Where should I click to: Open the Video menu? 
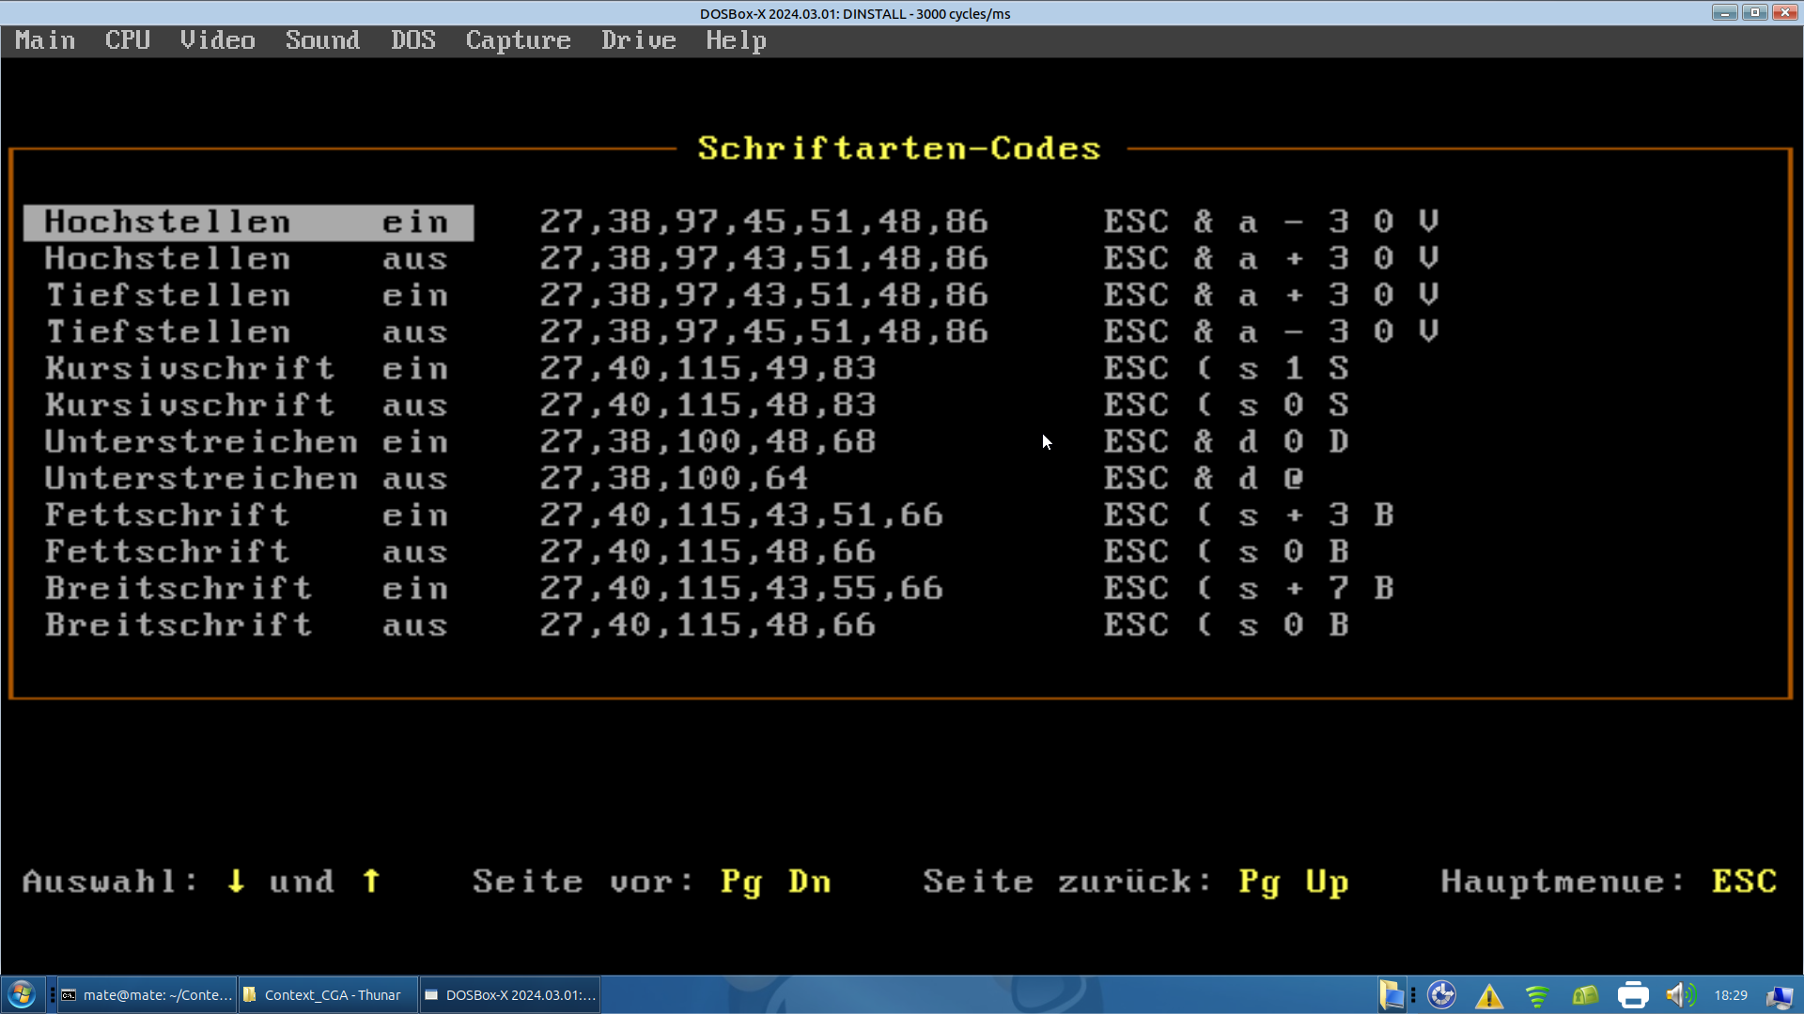click(x=217, y=40)
